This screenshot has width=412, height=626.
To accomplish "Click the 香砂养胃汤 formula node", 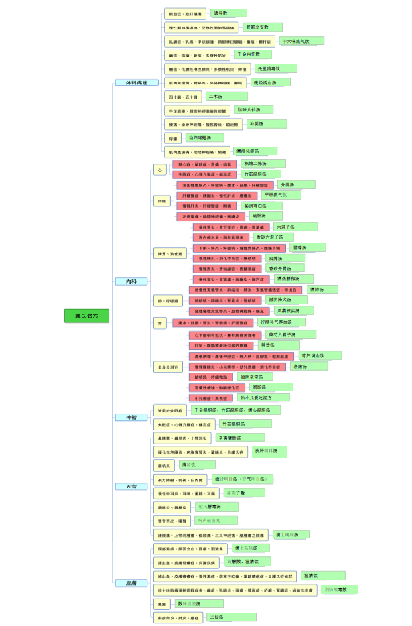I will pos(285,268).
